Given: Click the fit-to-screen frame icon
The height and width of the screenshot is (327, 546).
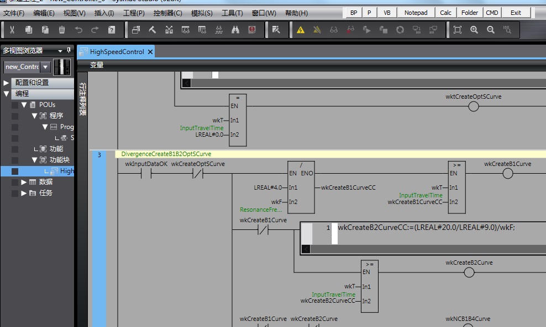Looking at the screenshot, I should [x=458, y=30].
